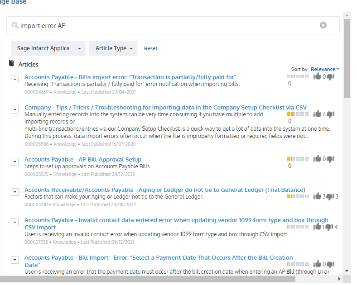Thumbs up the Company Tips Tricks article
This screenshot has height=285, width=357.
317,114
